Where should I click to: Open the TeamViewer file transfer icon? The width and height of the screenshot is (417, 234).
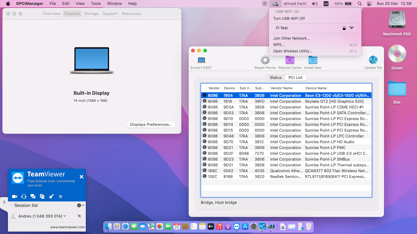click(x=42, y=197)
